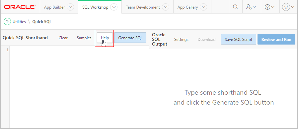This screenshot has width=298, height=129.
Task: Expand the Team Development dropdown chevron
Action: (x=166, y=7)
